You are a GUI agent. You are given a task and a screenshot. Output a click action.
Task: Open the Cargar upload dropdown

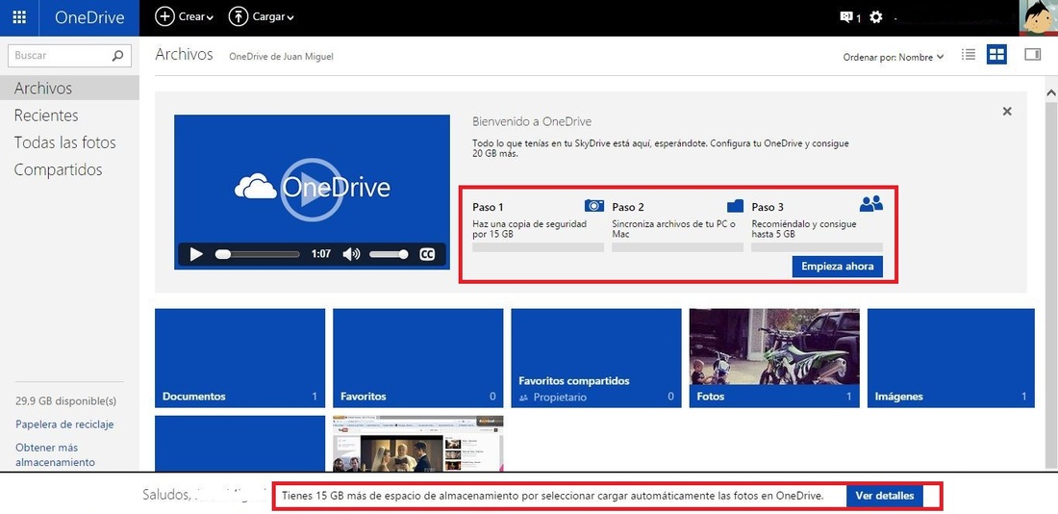[x=261, y=17]
